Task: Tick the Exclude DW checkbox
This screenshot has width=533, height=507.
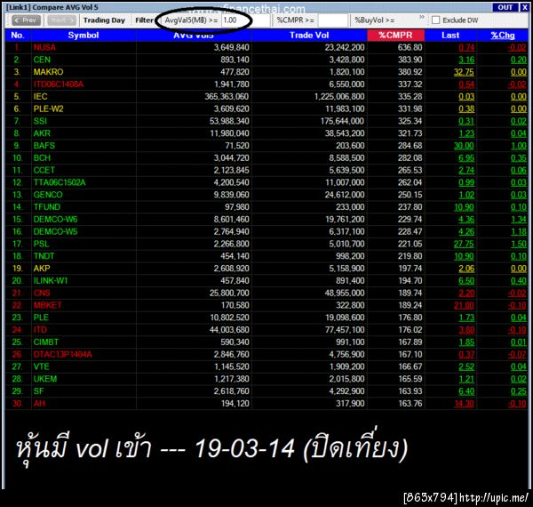Action: [x=435, y=20]
